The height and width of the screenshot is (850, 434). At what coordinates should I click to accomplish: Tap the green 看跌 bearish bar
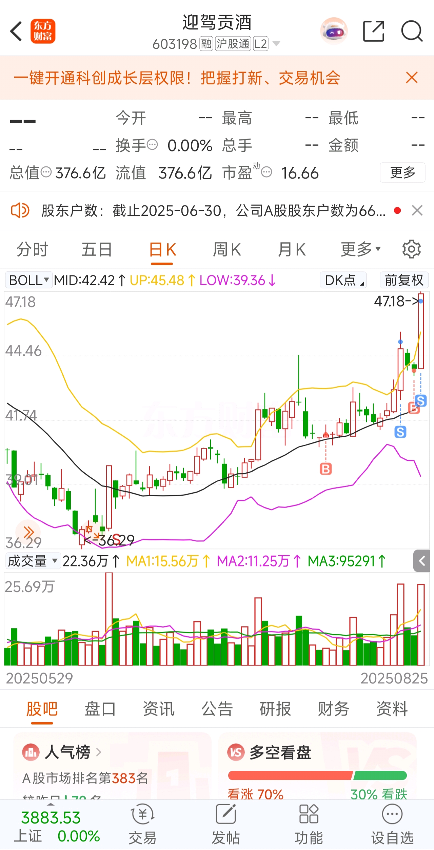pos(380,775)
